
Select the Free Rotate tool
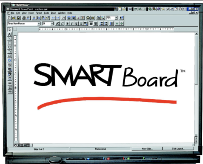point(10,60)
